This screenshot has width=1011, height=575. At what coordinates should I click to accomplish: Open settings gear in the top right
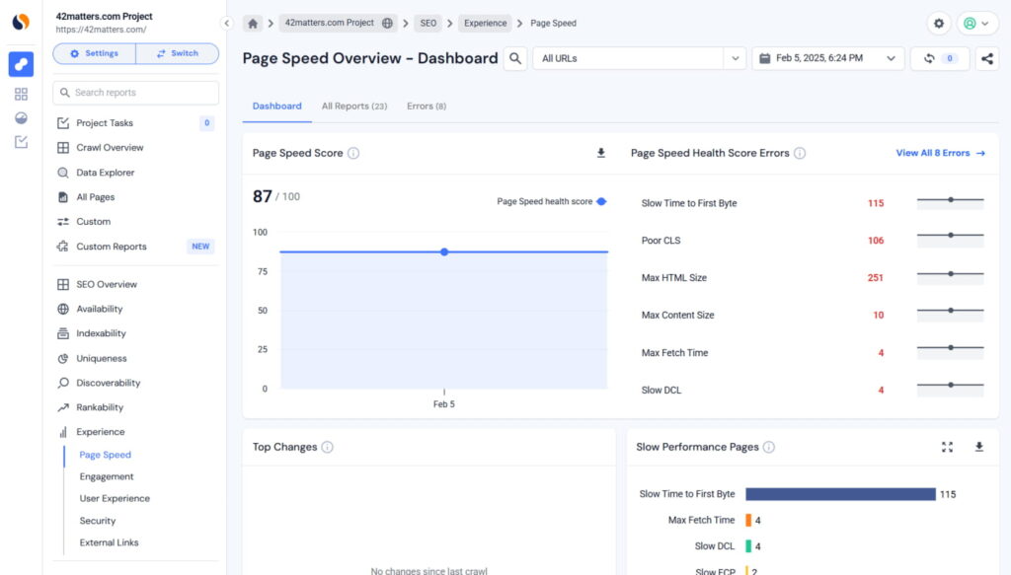pos(938,24)
